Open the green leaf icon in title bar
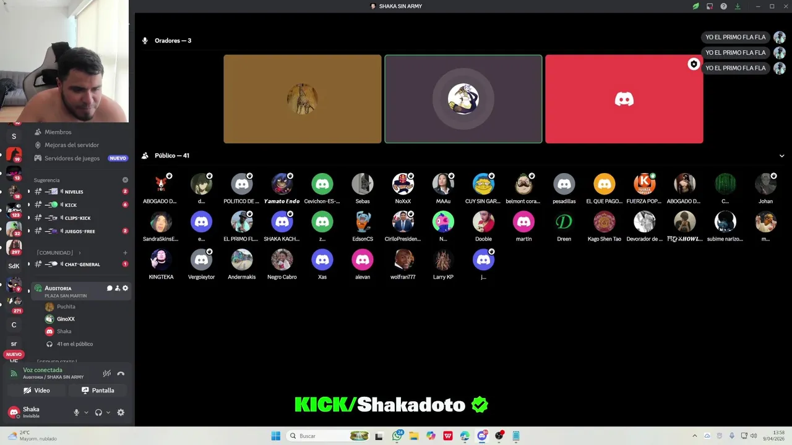The image size is (792, 445). pos(695,6)
